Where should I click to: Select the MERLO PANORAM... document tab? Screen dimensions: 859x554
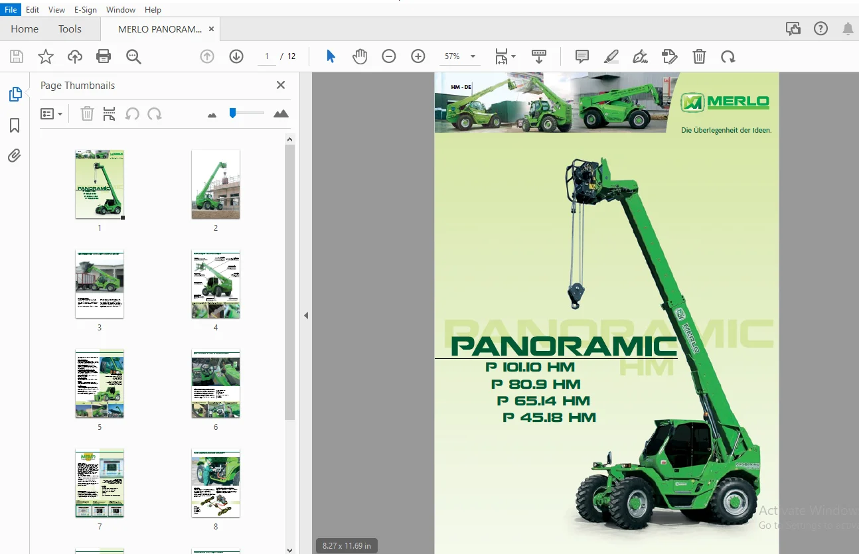coord(160,29)
